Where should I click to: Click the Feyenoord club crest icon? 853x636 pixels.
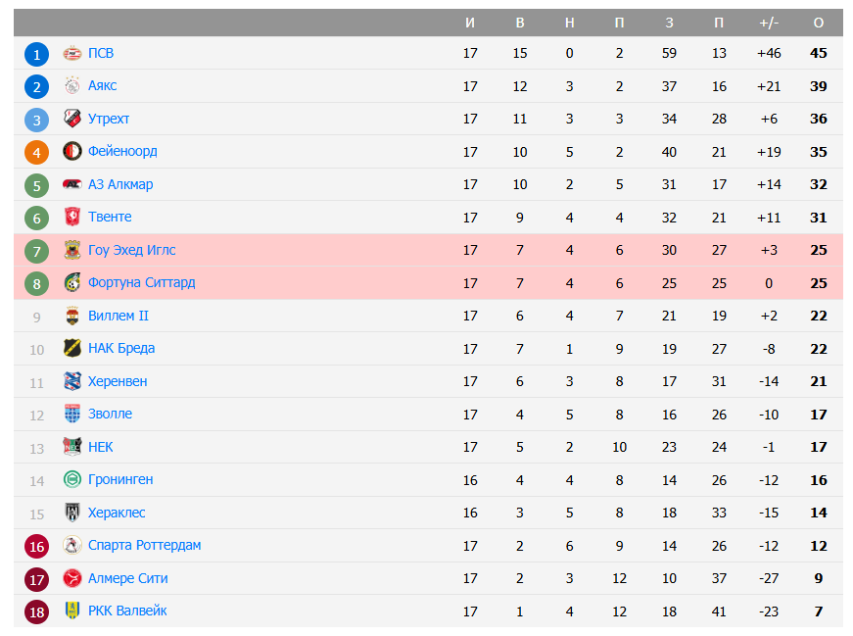[71, 152]
